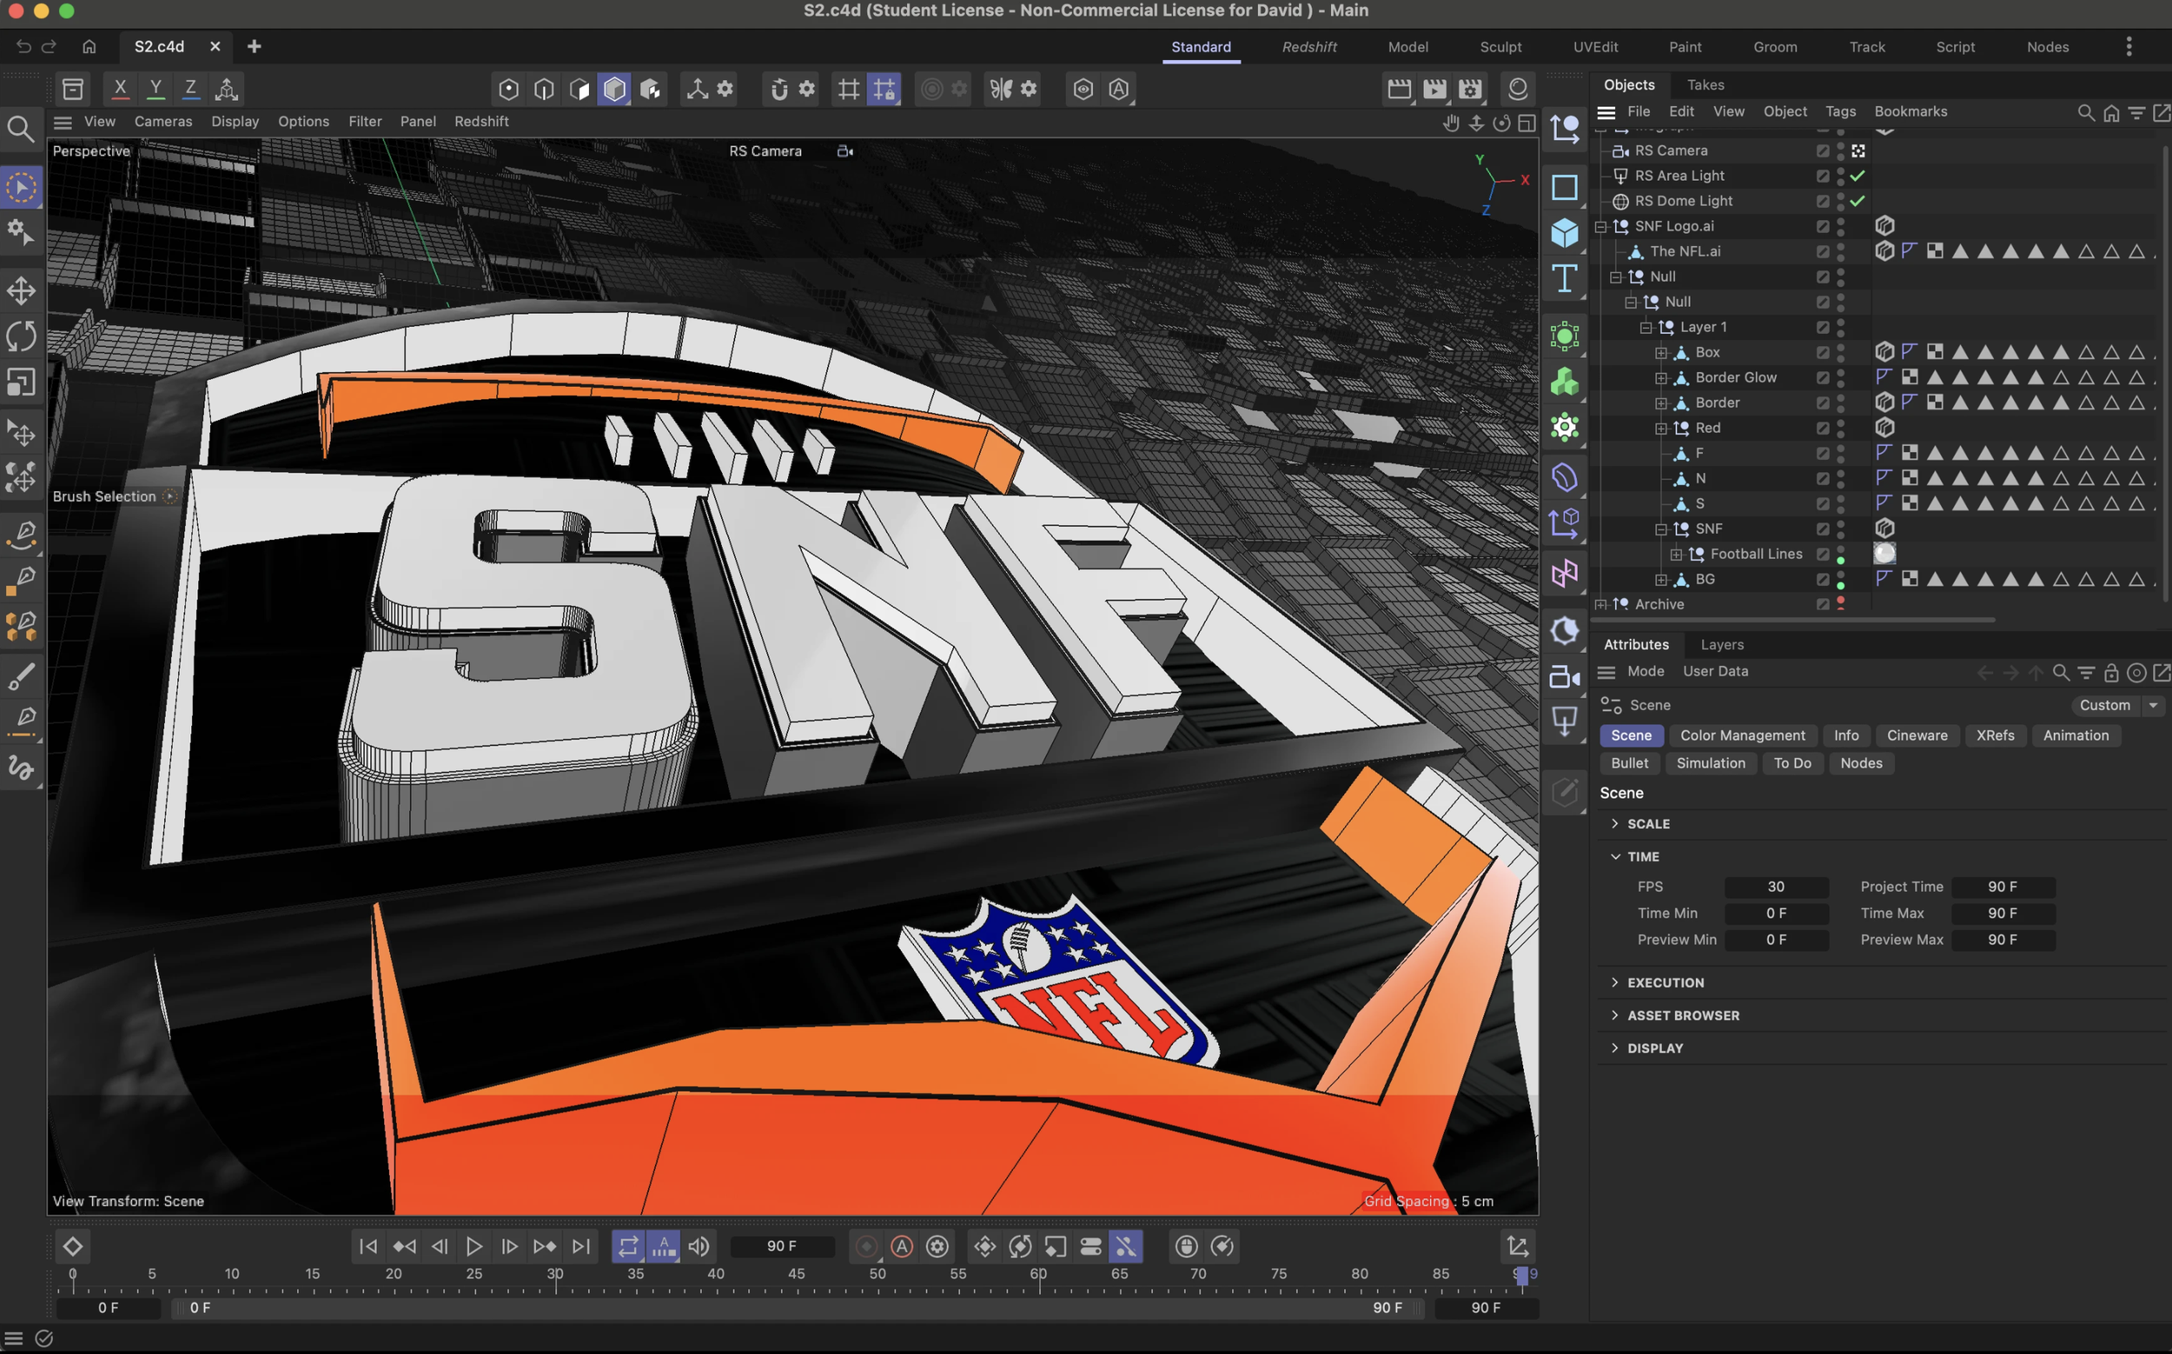The width and height of the screenshot is (2172, 1354).
Task: Undo the last action
Action: click(23, 47)
